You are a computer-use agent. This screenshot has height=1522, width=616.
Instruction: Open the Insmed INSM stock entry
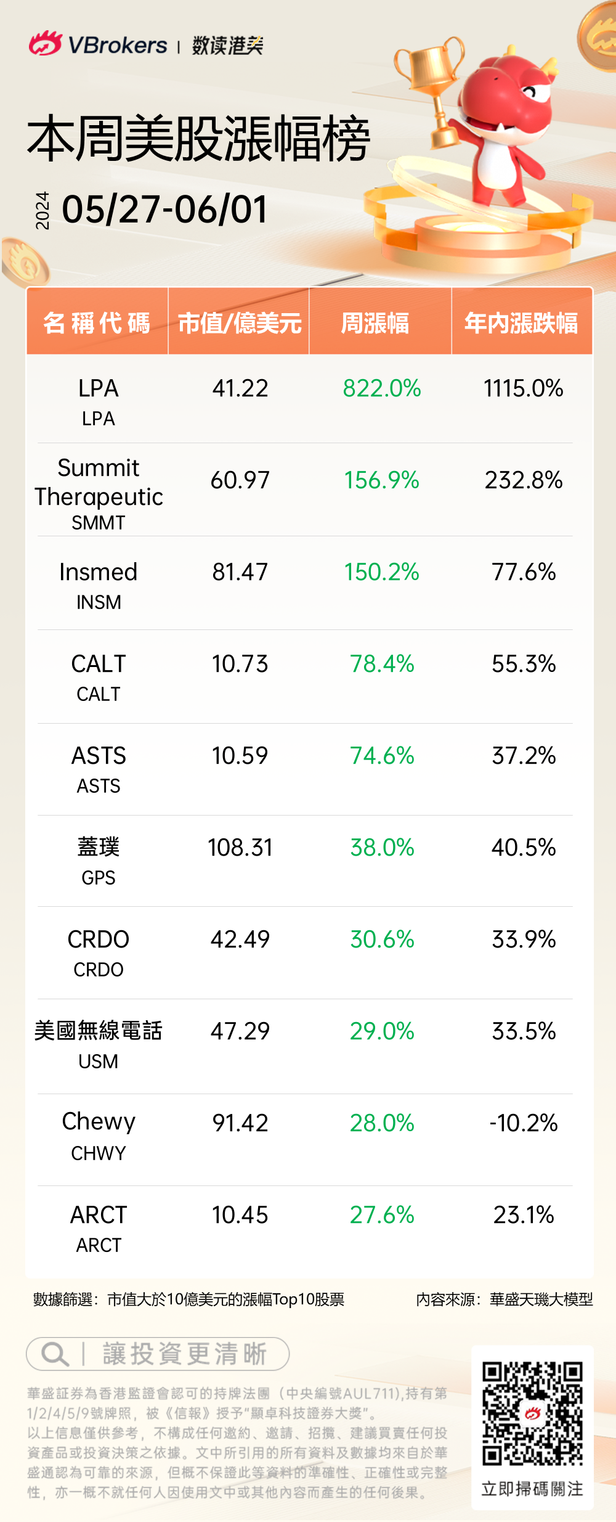click(99, 583)
